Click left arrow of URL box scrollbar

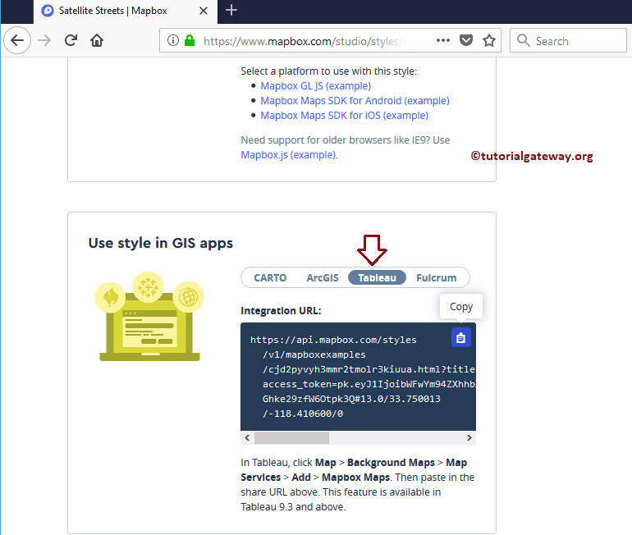pos(247,438)
